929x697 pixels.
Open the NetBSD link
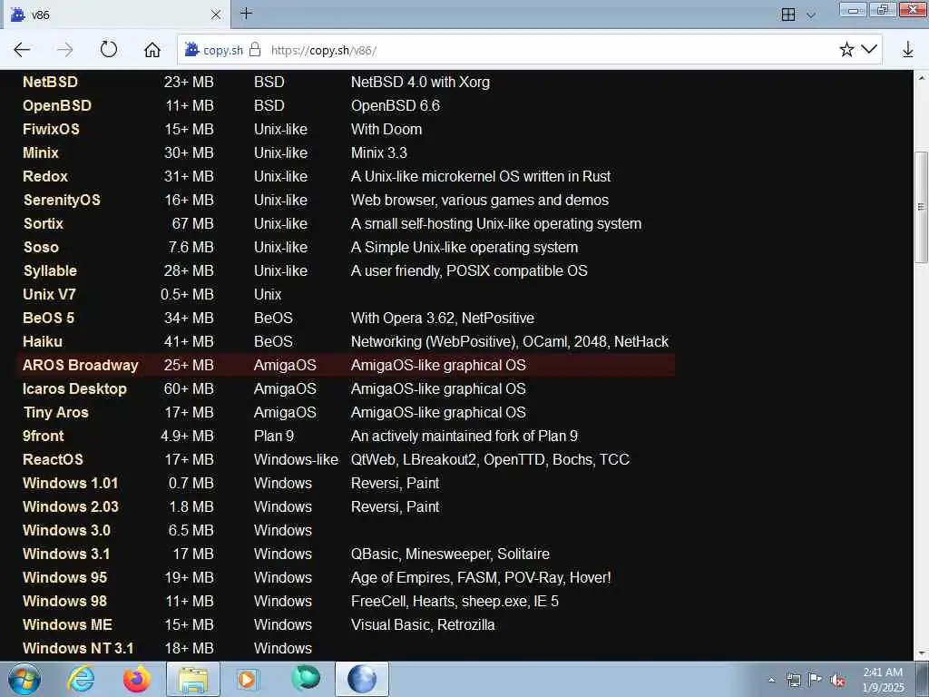click(x=51, y=82)
